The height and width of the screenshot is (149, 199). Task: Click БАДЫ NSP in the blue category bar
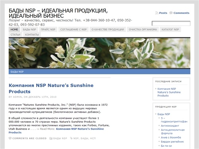pyautogui.click(x=17, y=72)
